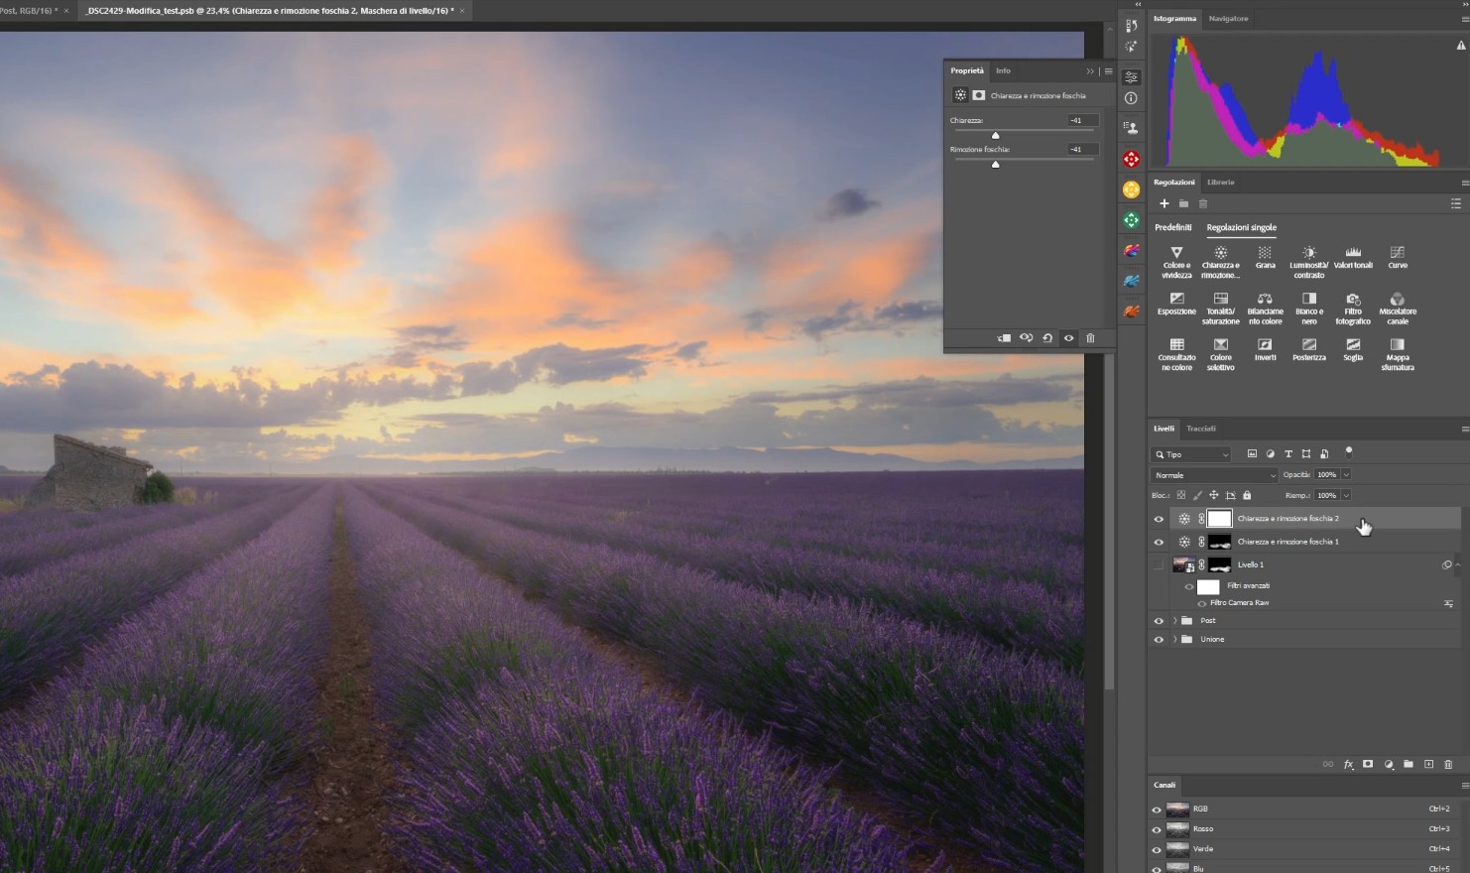Viewport: 1470px width, 873px height.
Task: Delete adjustment layer via Proprietà trash icon
Action: tap(1090, 338)
